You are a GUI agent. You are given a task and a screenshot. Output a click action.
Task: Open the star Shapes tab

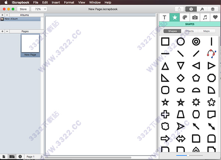click(x=175, y=17)
